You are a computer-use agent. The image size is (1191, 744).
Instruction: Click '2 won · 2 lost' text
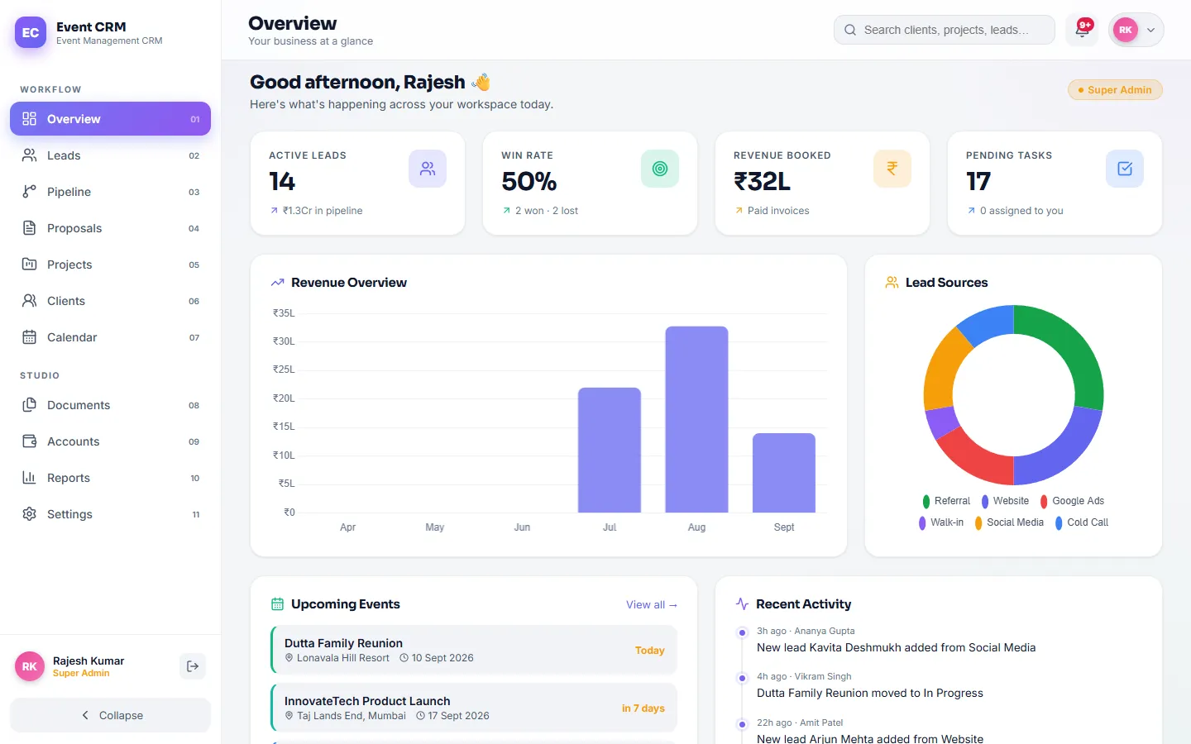pos(547,211)
